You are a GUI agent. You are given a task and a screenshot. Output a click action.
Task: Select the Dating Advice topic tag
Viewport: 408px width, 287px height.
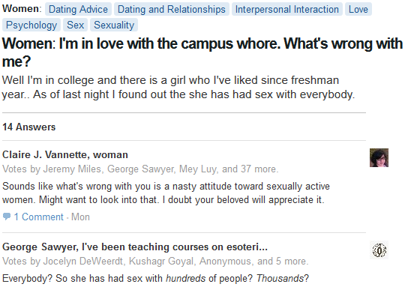click(x=78, y=9)
